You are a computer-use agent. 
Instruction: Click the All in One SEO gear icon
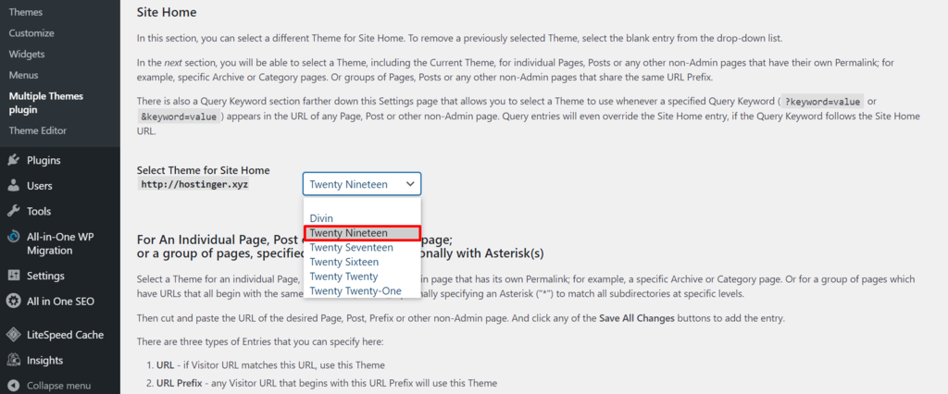[x=13, y=301]
